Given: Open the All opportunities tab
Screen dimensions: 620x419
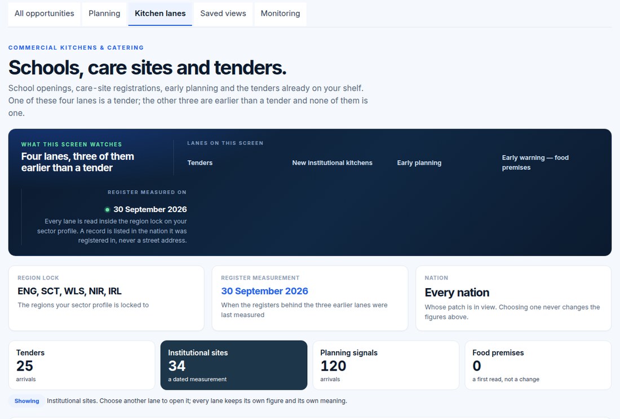Looking at the screenshot, I should pos(45,14).
